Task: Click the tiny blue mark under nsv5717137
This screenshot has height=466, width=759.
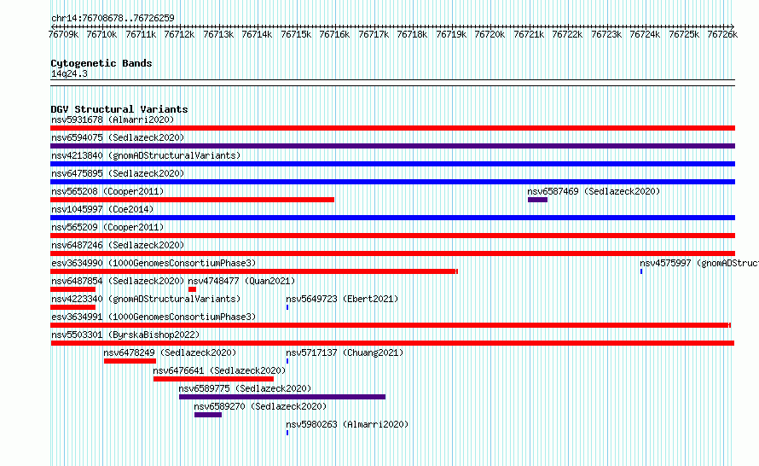Action: [287, 361]
